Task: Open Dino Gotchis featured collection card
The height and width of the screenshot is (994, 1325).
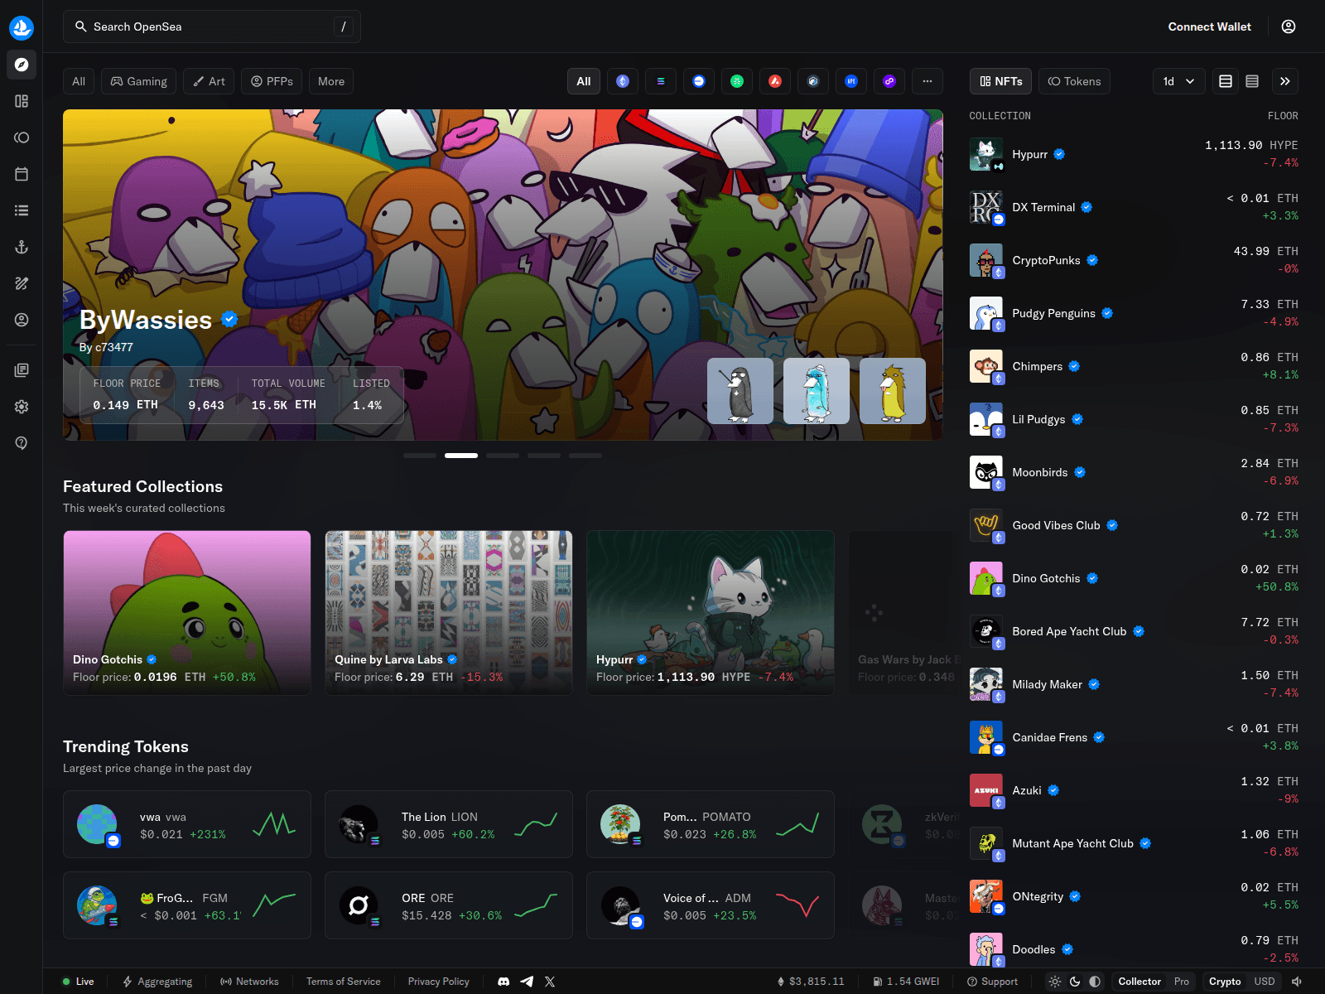Action: (x=187, y=613)
